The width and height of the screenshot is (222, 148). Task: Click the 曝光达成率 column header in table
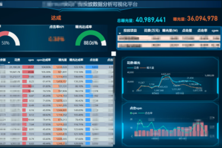(76, 60)
